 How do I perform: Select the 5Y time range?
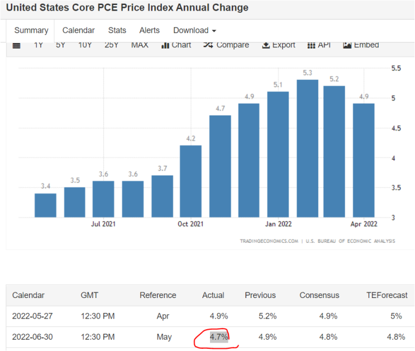click(x=60, y=45)
